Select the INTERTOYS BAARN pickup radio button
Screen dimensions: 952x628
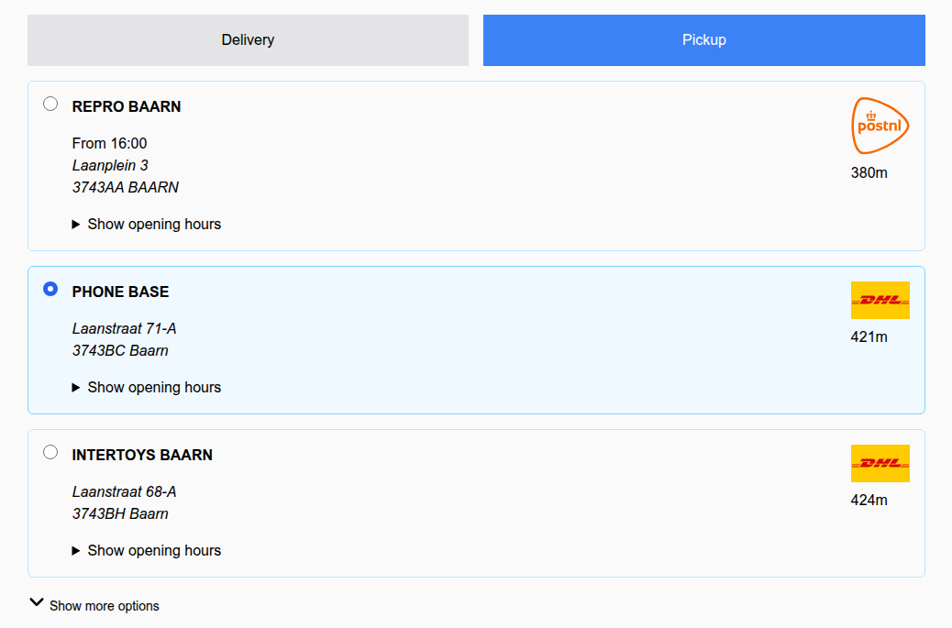[50, 452]
